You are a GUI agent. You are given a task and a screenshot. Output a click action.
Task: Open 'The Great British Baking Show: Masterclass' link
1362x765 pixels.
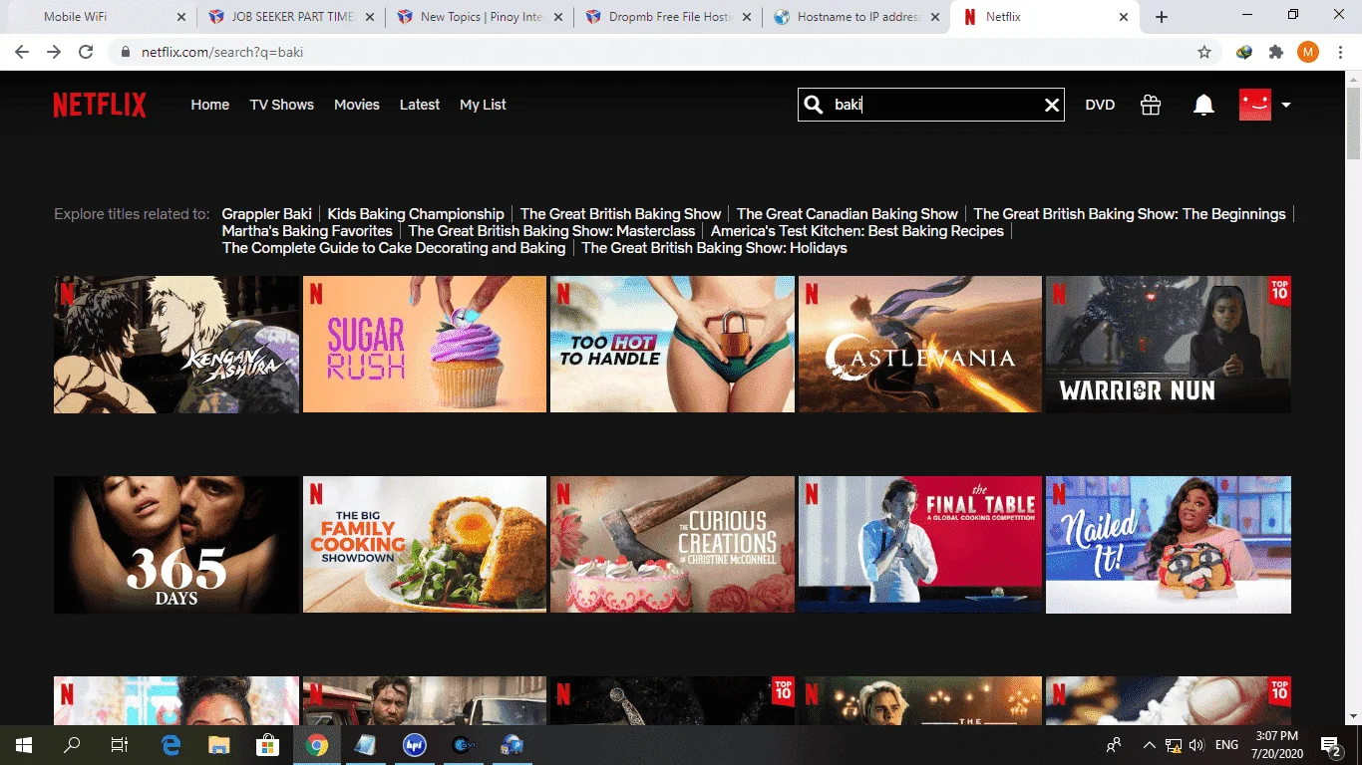551,231
